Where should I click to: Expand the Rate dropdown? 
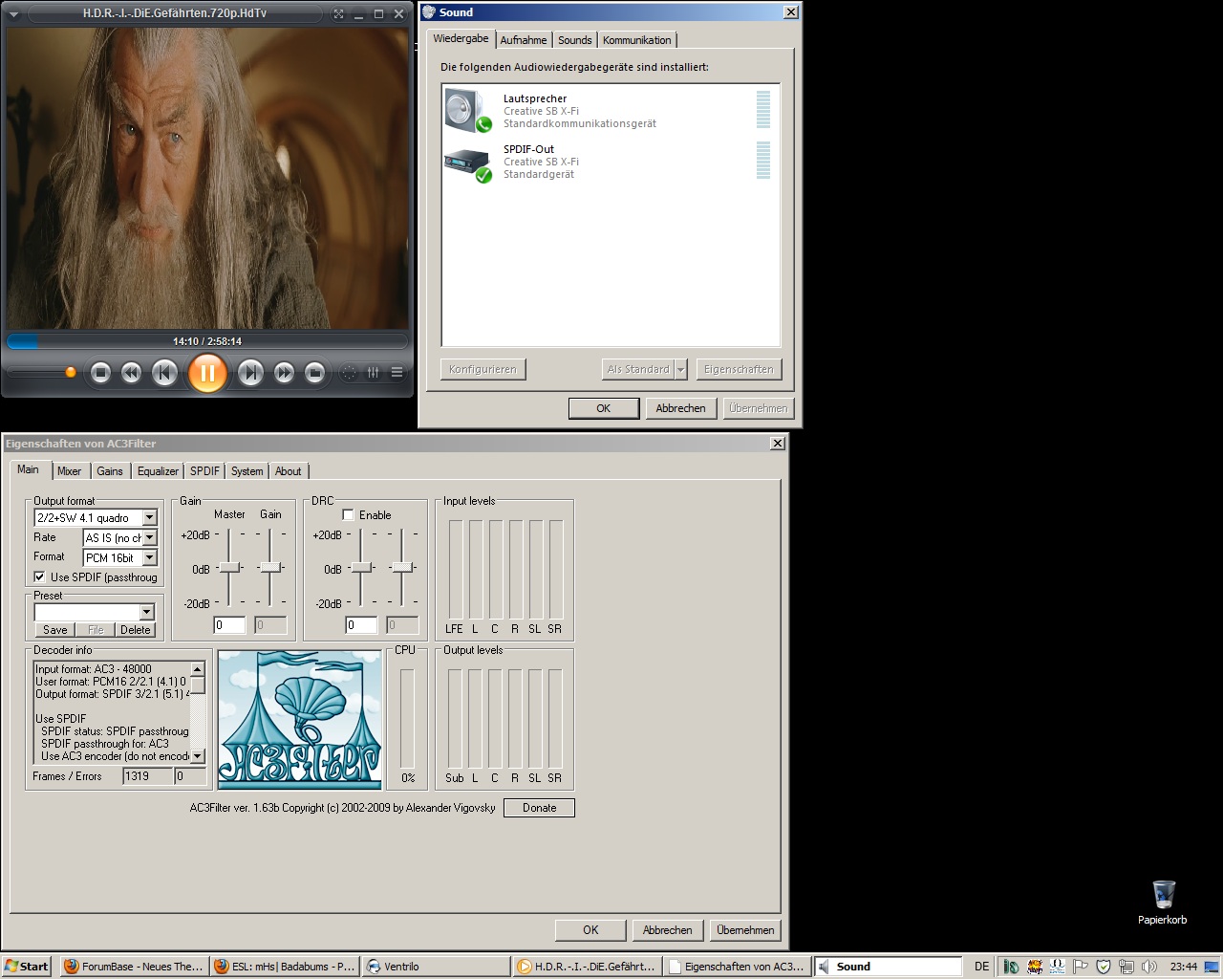click(x=149, y=537)
